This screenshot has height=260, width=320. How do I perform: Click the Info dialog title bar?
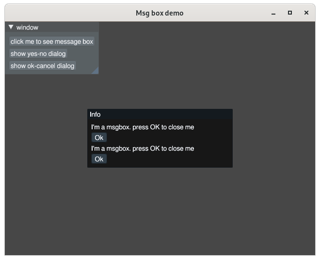coord(160,114)
